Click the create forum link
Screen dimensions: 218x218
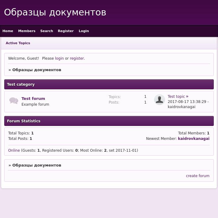(197, 176)
